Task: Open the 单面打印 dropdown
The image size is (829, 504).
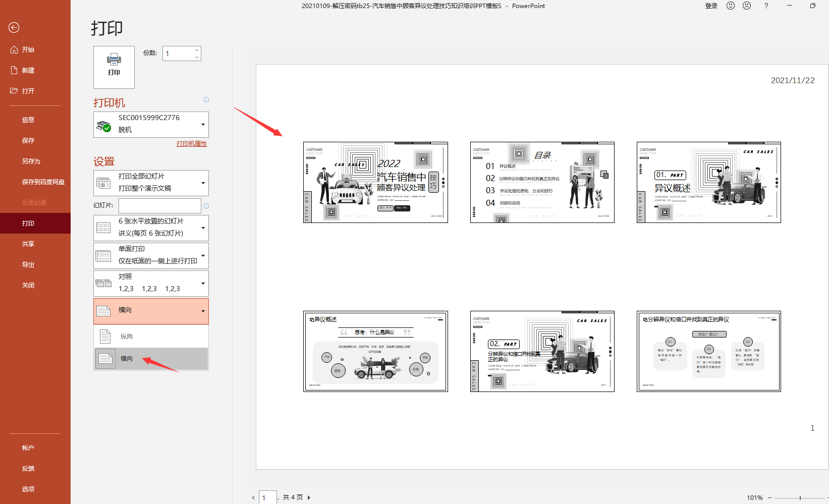Action: [x=151, y=255]
